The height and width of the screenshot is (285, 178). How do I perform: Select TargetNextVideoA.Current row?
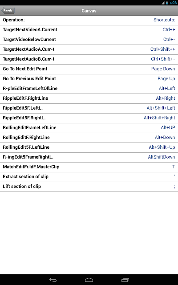[x=89, y=30]
